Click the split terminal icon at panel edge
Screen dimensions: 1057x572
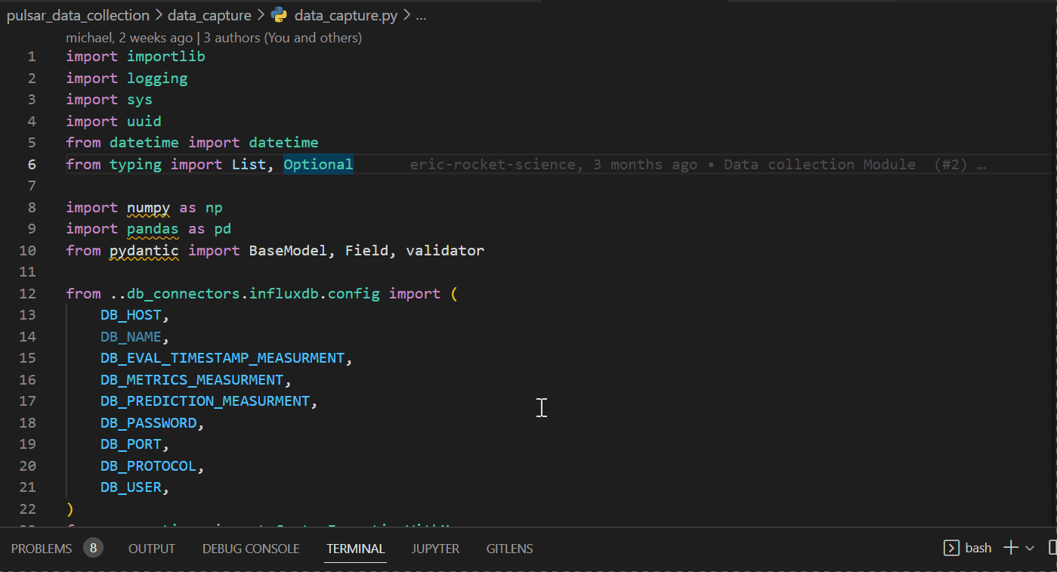pos(1052,549)
